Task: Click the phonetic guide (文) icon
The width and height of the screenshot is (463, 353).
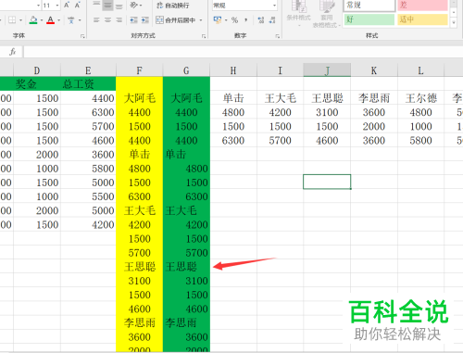Action: [x=71, y=20]
